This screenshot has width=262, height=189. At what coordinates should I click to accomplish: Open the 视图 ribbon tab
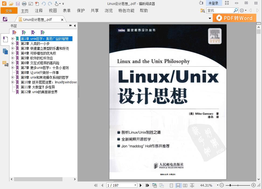pos(53,11)
